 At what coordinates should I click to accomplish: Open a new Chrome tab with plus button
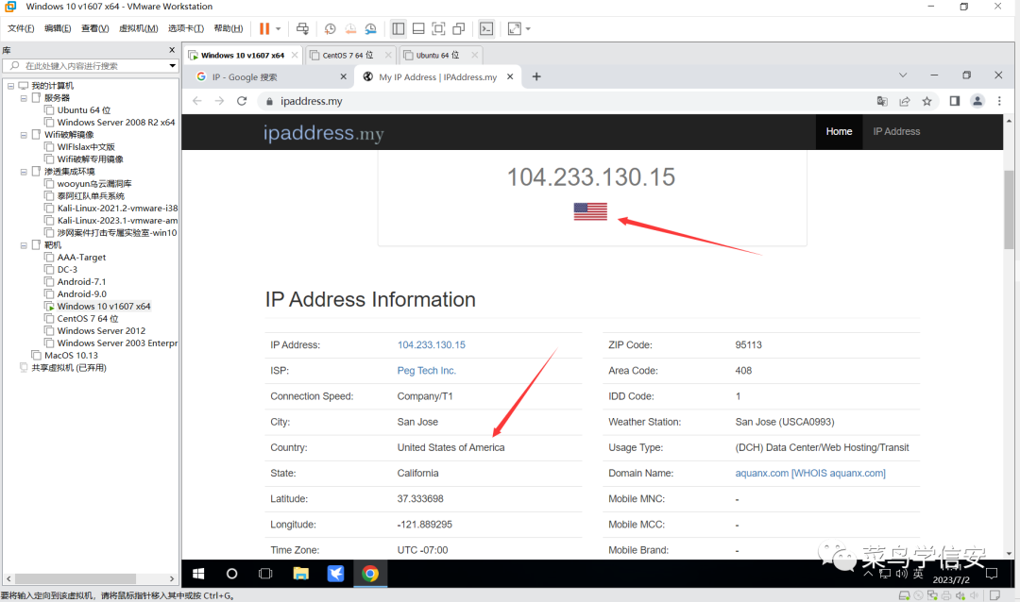tap(536, 76)
